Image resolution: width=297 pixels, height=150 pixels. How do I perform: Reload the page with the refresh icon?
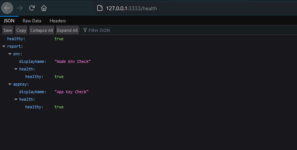tap(32, 8)
